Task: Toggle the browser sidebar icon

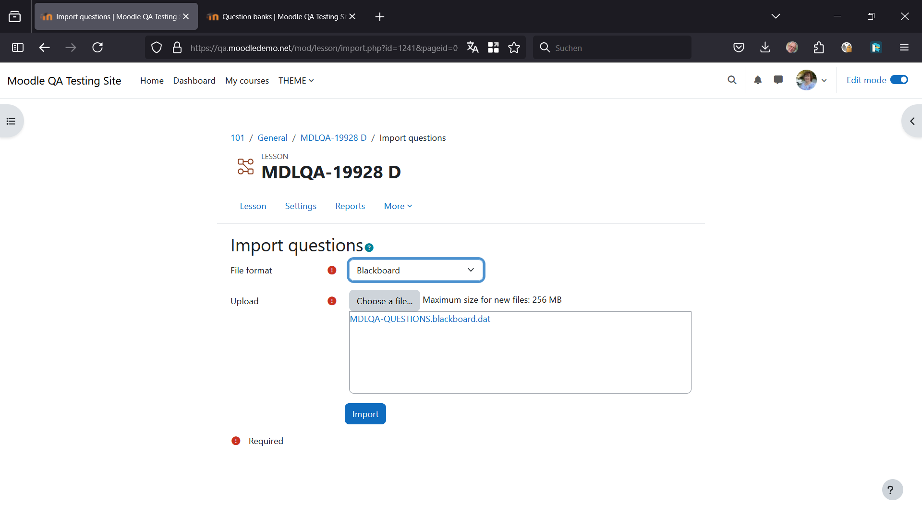Action: (x=18, y=48)
